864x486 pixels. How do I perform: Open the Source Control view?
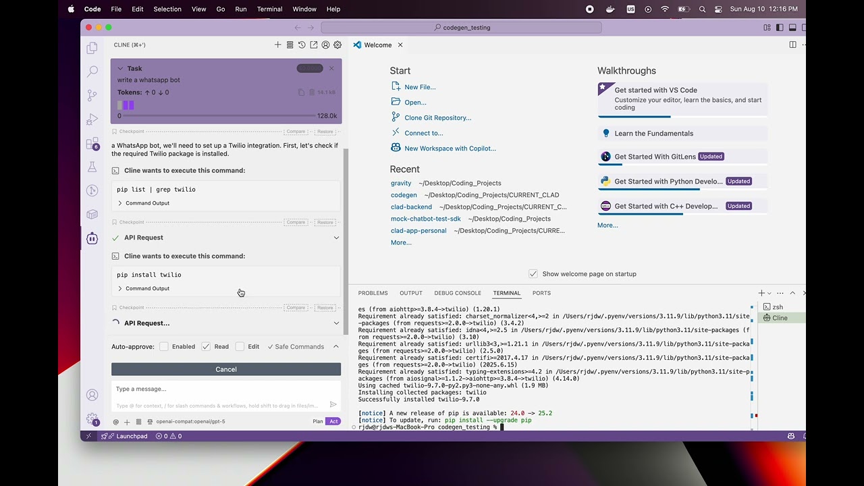coord(92,96)
